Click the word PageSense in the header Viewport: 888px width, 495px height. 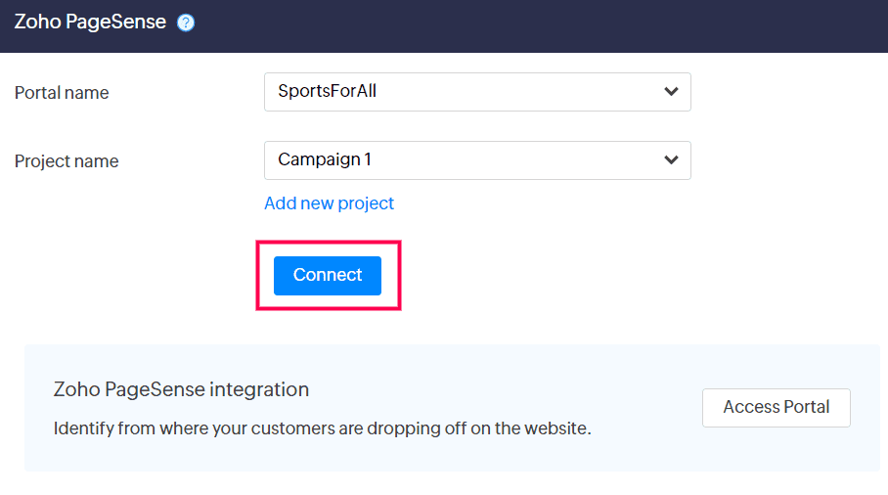click(x=116, y=22)
